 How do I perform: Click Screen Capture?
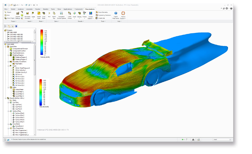pos(91,15)
